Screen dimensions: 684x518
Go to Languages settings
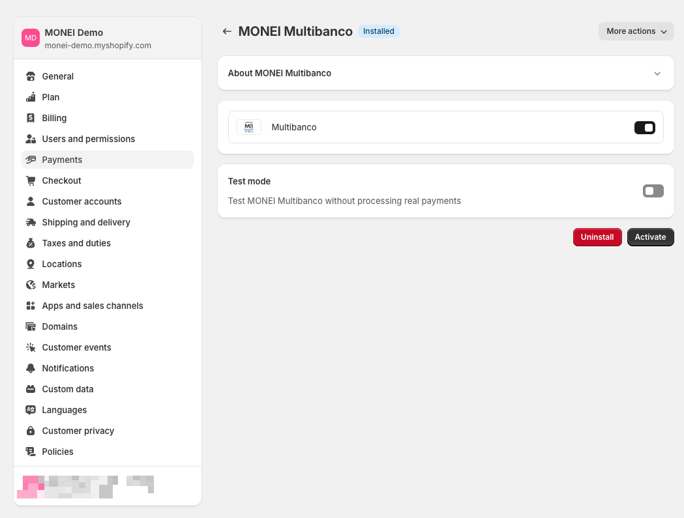click(108, 410)
